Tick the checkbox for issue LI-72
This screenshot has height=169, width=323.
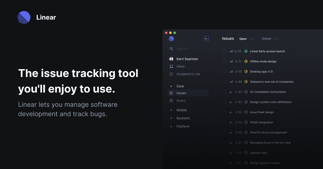click(225, 51)
